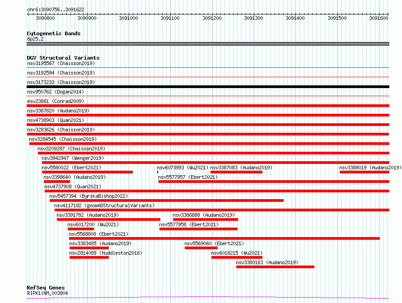The width and height of the screenshot is (402, 303).
Task: Click ruler position 3090900
Action: tap(87, 18)
